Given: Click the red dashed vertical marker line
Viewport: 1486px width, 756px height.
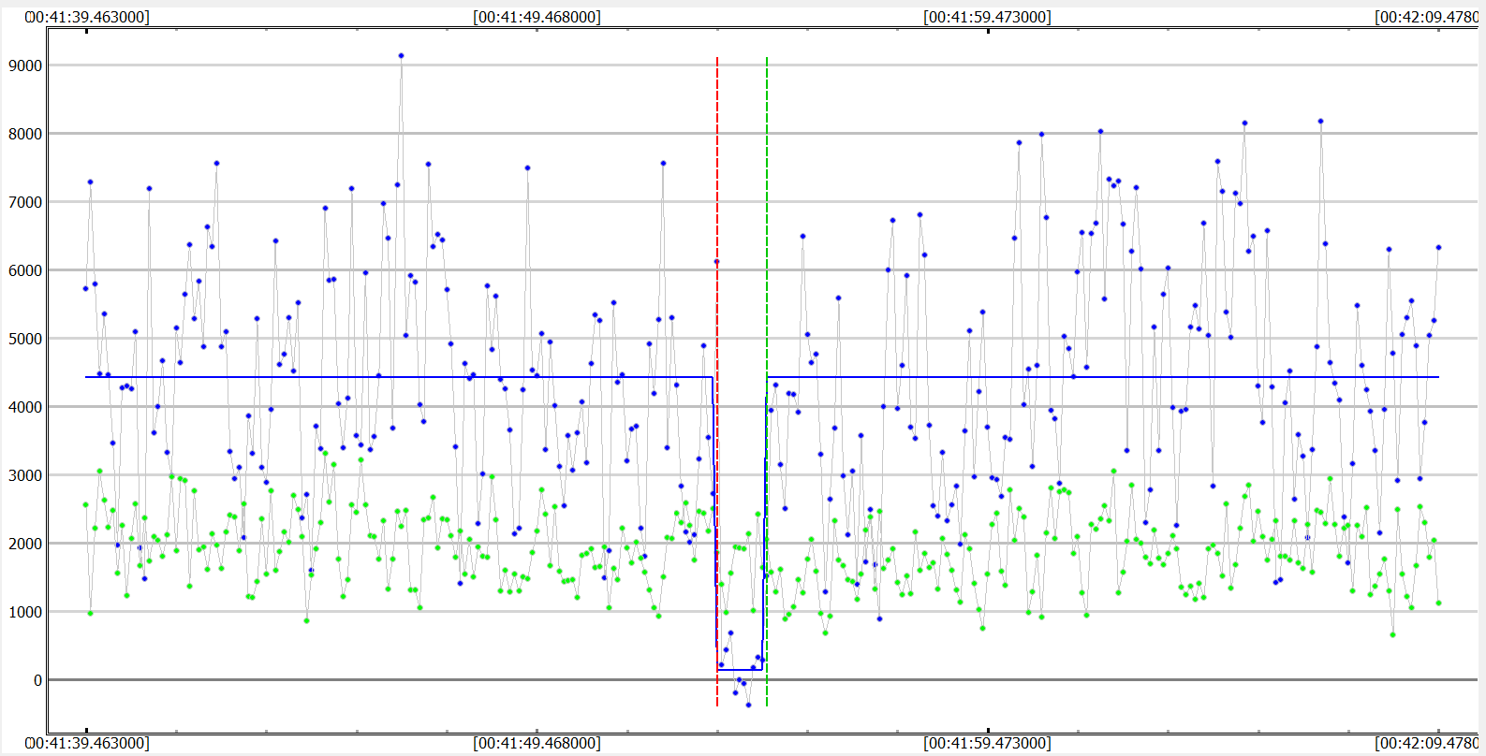Looking at the screenshot, I should pos(717,382).
